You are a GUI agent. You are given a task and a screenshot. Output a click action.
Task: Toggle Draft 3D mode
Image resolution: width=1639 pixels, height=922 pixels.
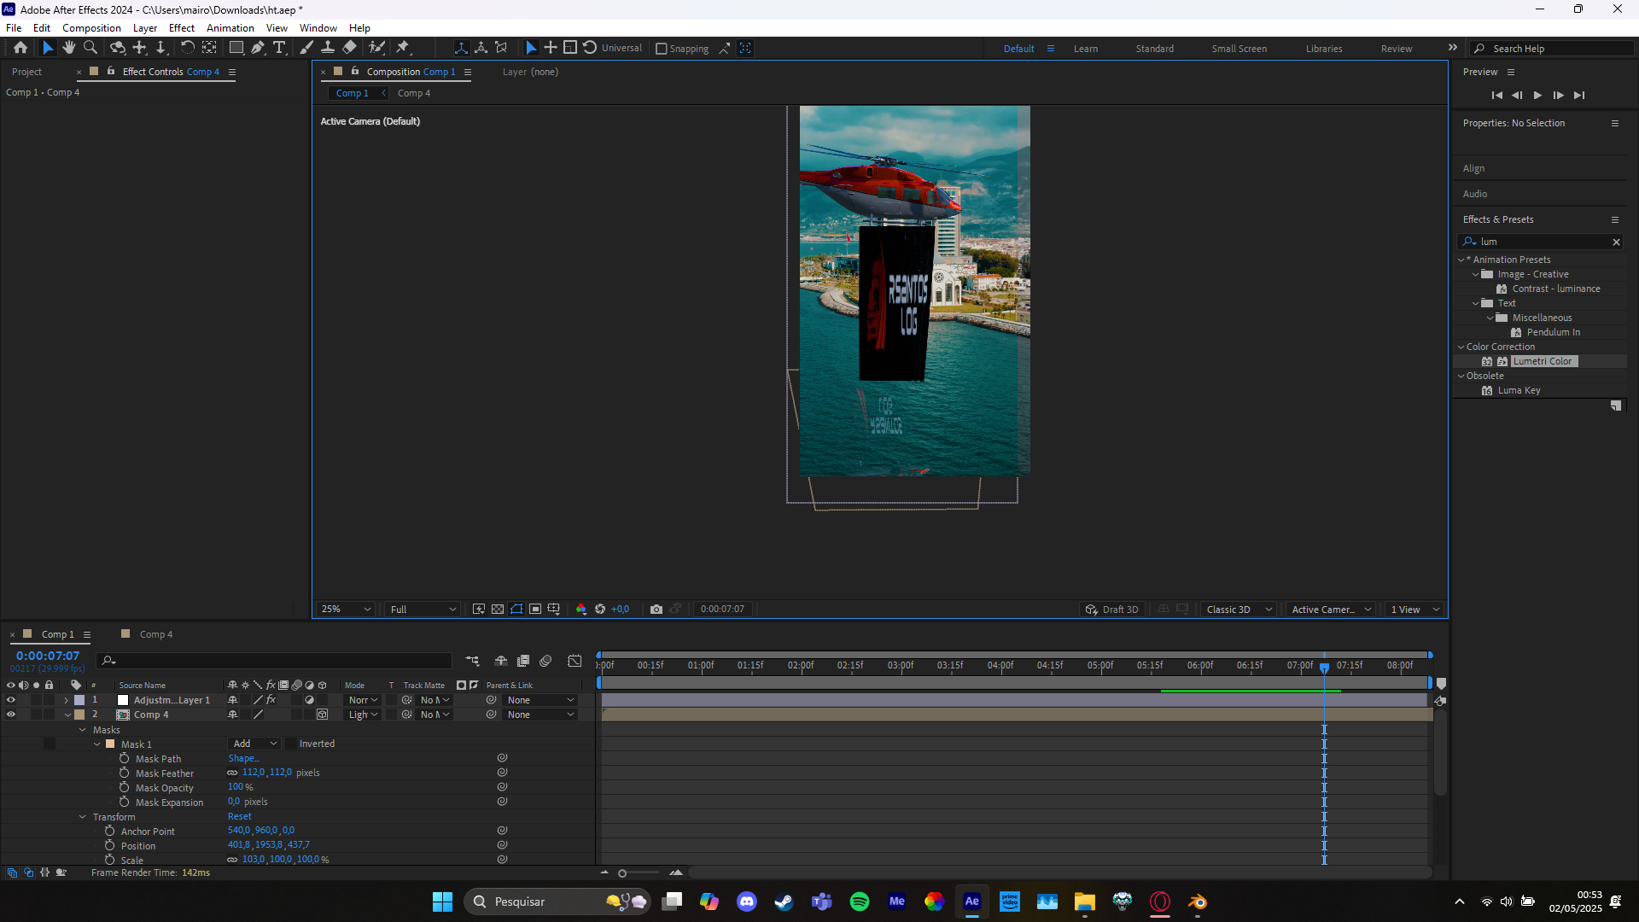coord(1111,610)
